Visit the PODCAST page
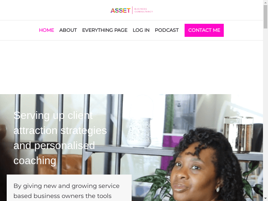The image size is (268, 201). (167, 30)
